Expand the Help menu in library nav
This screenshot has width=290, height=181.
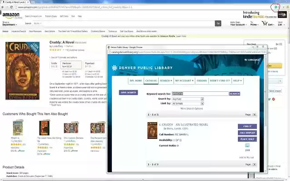pyautogui.click(x=237, y=81)
